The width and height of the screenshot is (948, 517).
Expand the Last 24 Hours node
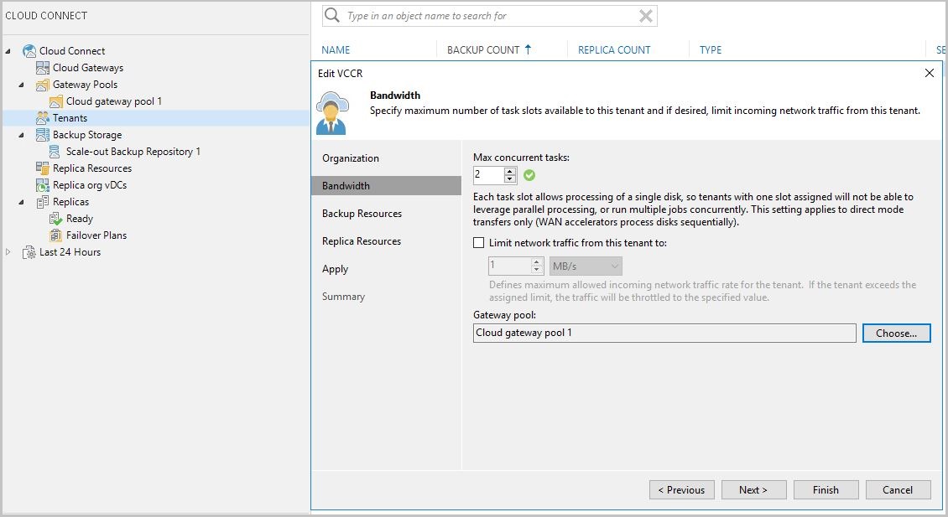pyautogui.click(x=8, y=252)
